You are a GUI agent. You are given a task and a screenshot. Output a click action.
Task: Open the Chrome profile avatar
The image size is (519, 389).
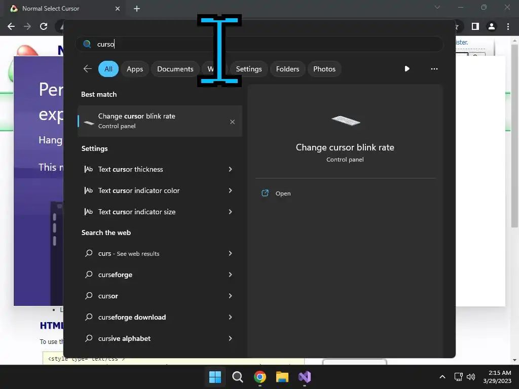click(x=492, y=26)
